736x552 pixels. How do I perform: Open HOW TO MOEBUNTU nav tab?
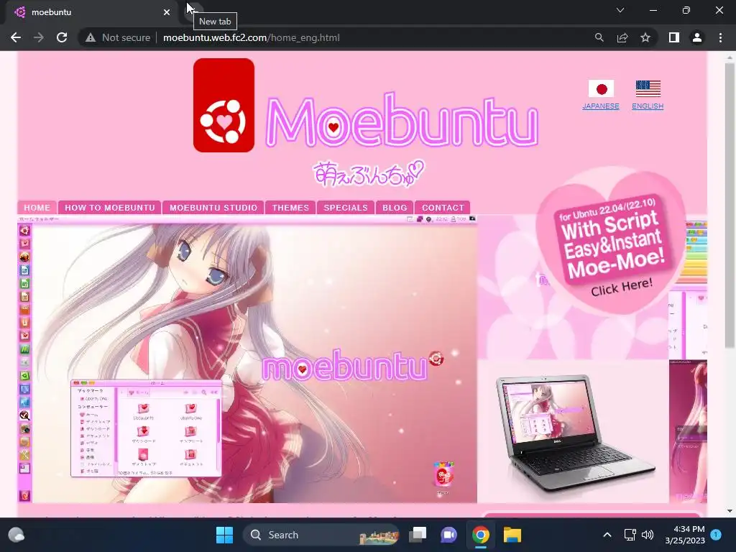110,208
